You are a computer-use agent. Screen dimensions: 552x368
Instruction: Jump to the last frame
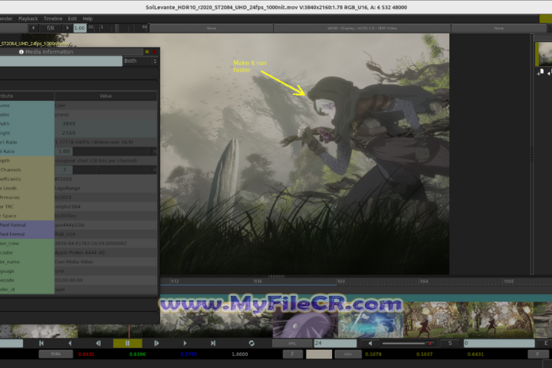click(x=213, y=343)
